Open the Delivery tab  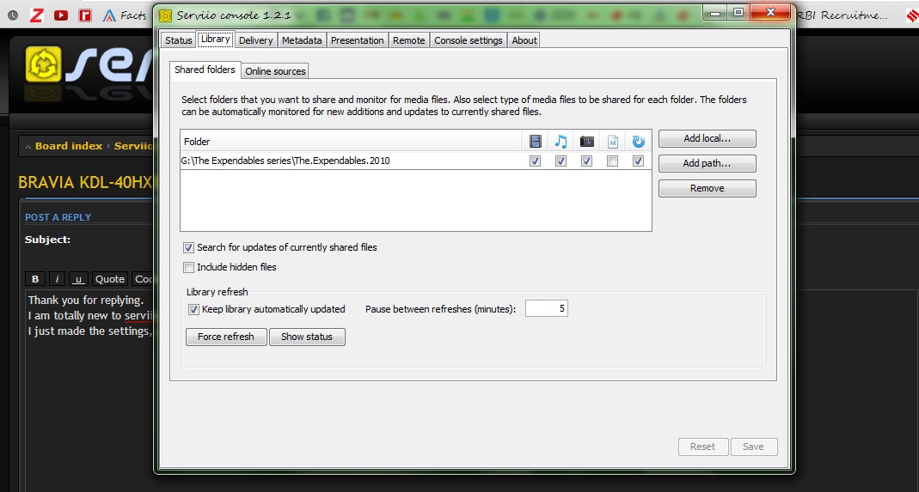(x=256, y=40)
